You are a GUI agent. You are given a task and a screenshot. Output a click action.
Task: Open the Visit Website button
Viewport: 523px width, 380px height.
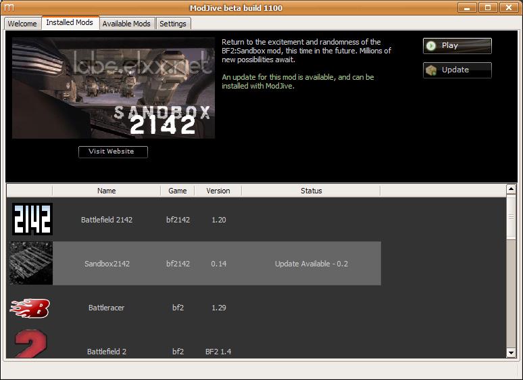coord(113,151)
